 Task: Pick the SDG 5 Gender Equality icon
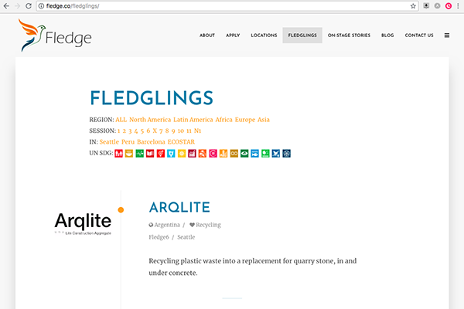tap(161, 154)
